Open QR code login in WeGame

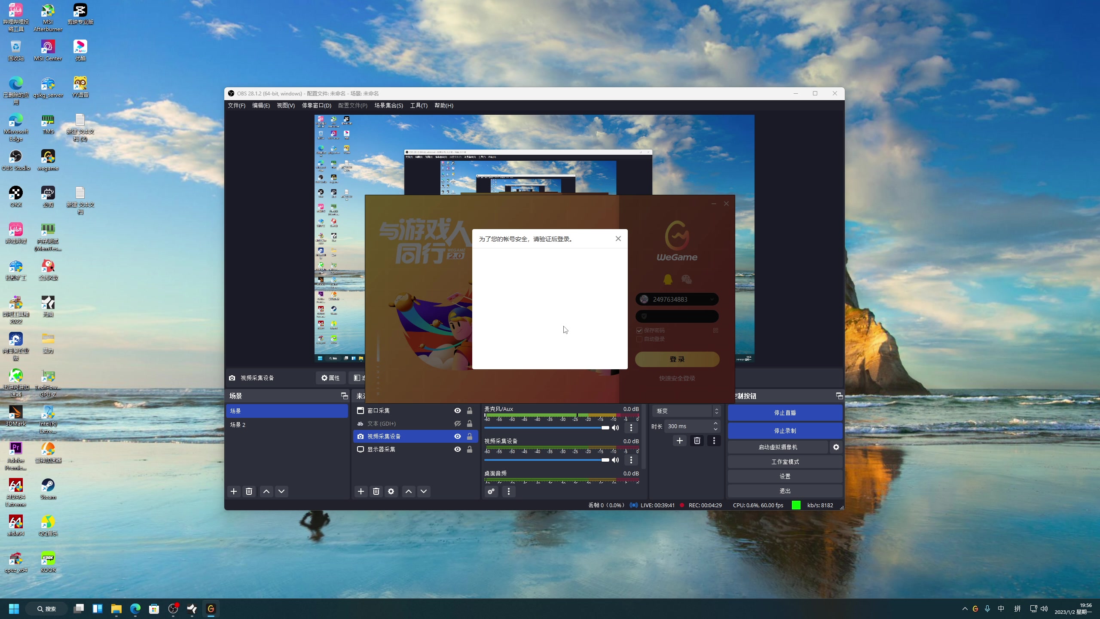pos(715,331)
